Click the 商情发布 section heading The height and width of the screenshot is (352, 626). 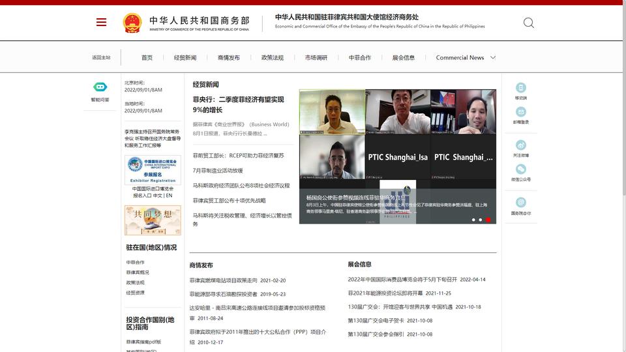click(x=201, y=265)
